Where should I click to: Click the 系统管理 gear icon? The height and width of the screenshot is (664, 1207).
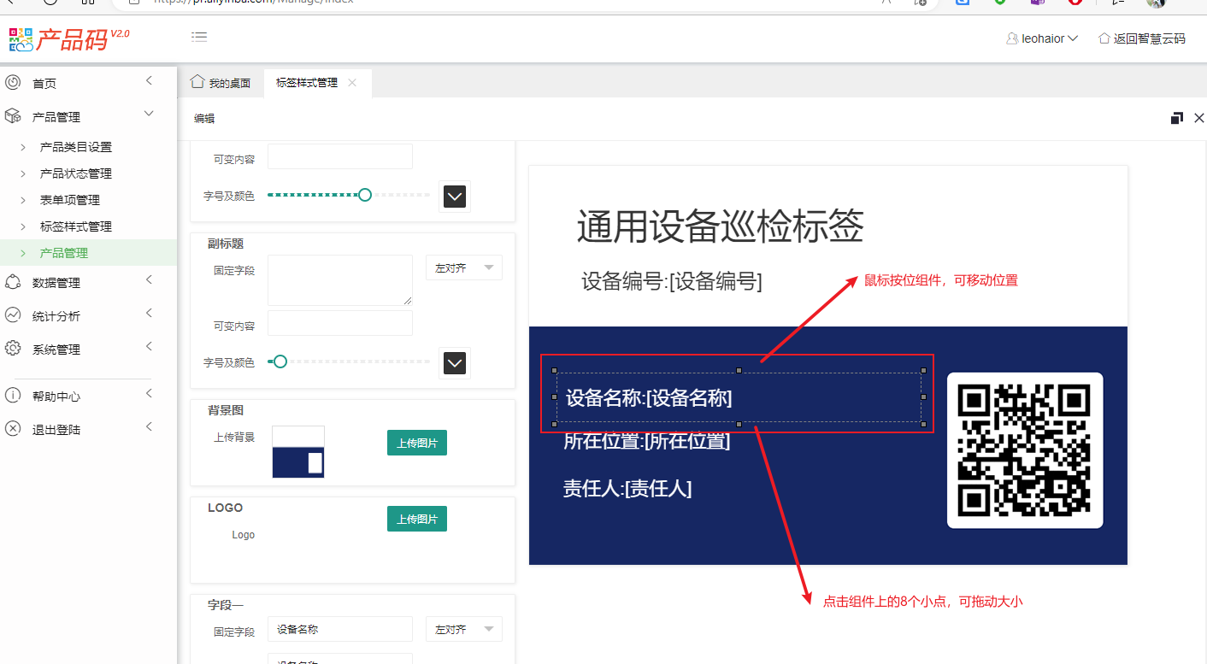(13, 349)
